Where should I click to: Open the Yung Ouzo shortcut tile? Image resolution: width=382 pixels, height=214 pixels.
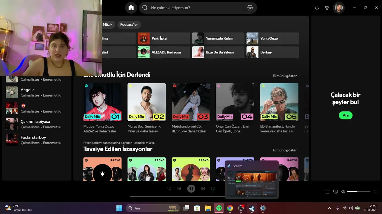(272, 38)
